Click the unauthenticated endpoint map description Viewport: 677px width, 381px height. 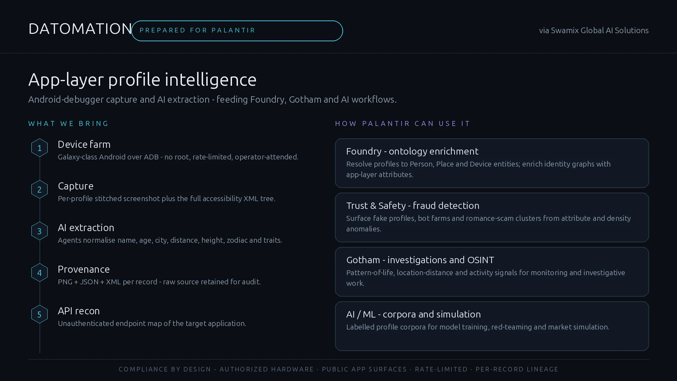tap(152, 323)
